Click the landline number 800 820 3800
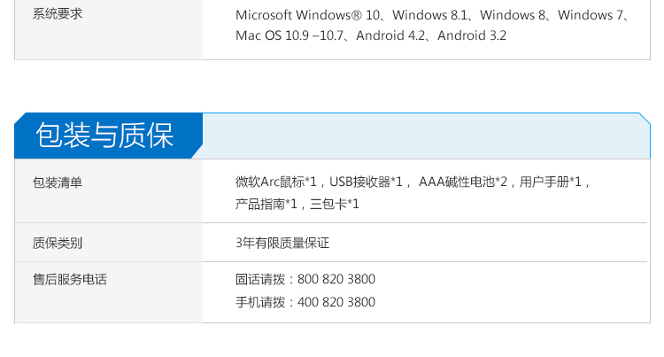The width and height of the screenshot is (664, 357). click(x=336, y=279)
